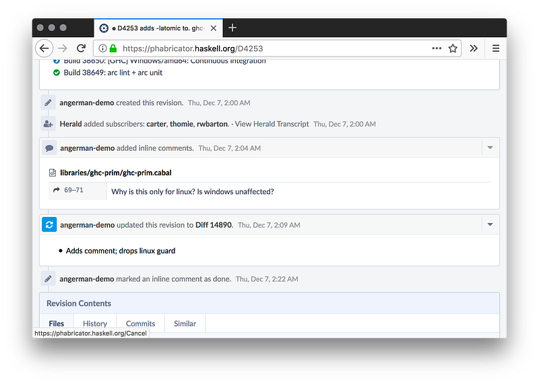
Task: Reload the page with the refresh icon
Action: tap(81, 49)
